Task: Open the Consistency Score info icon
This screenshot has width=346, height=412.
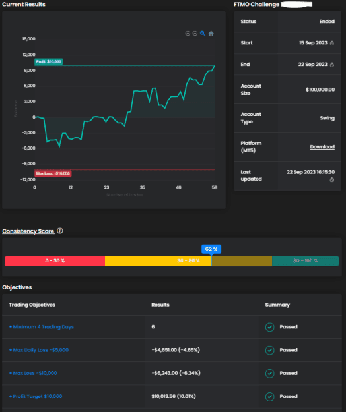Action: pos(60,231)
